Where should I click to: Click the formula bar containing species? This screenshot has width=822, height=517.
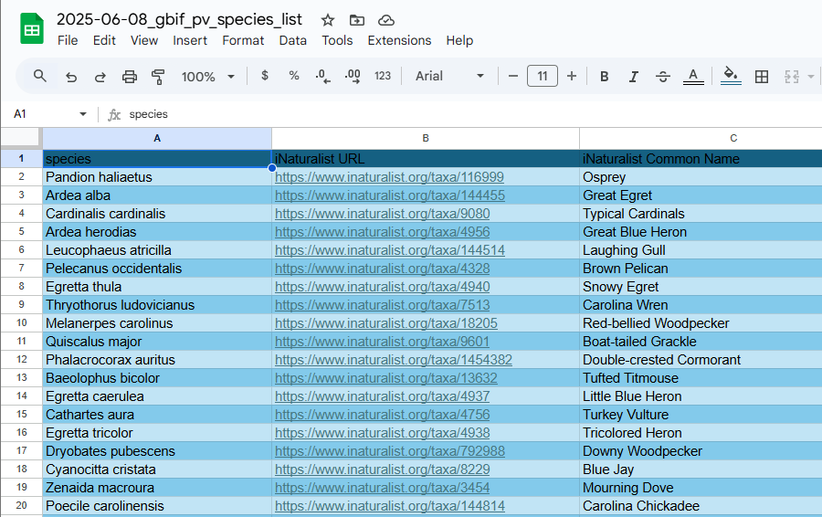click(472, 114)
